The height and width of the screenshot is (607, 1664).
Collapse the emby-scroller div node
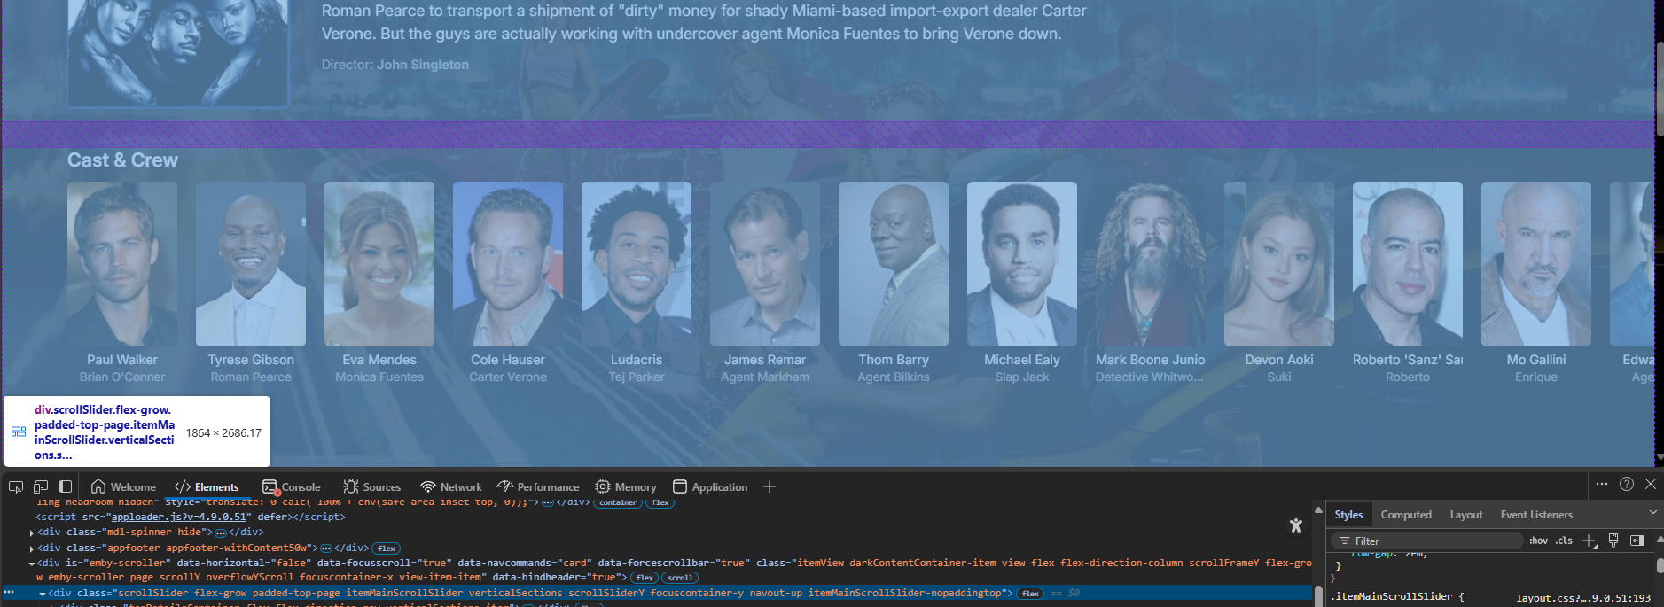[32, 564]
